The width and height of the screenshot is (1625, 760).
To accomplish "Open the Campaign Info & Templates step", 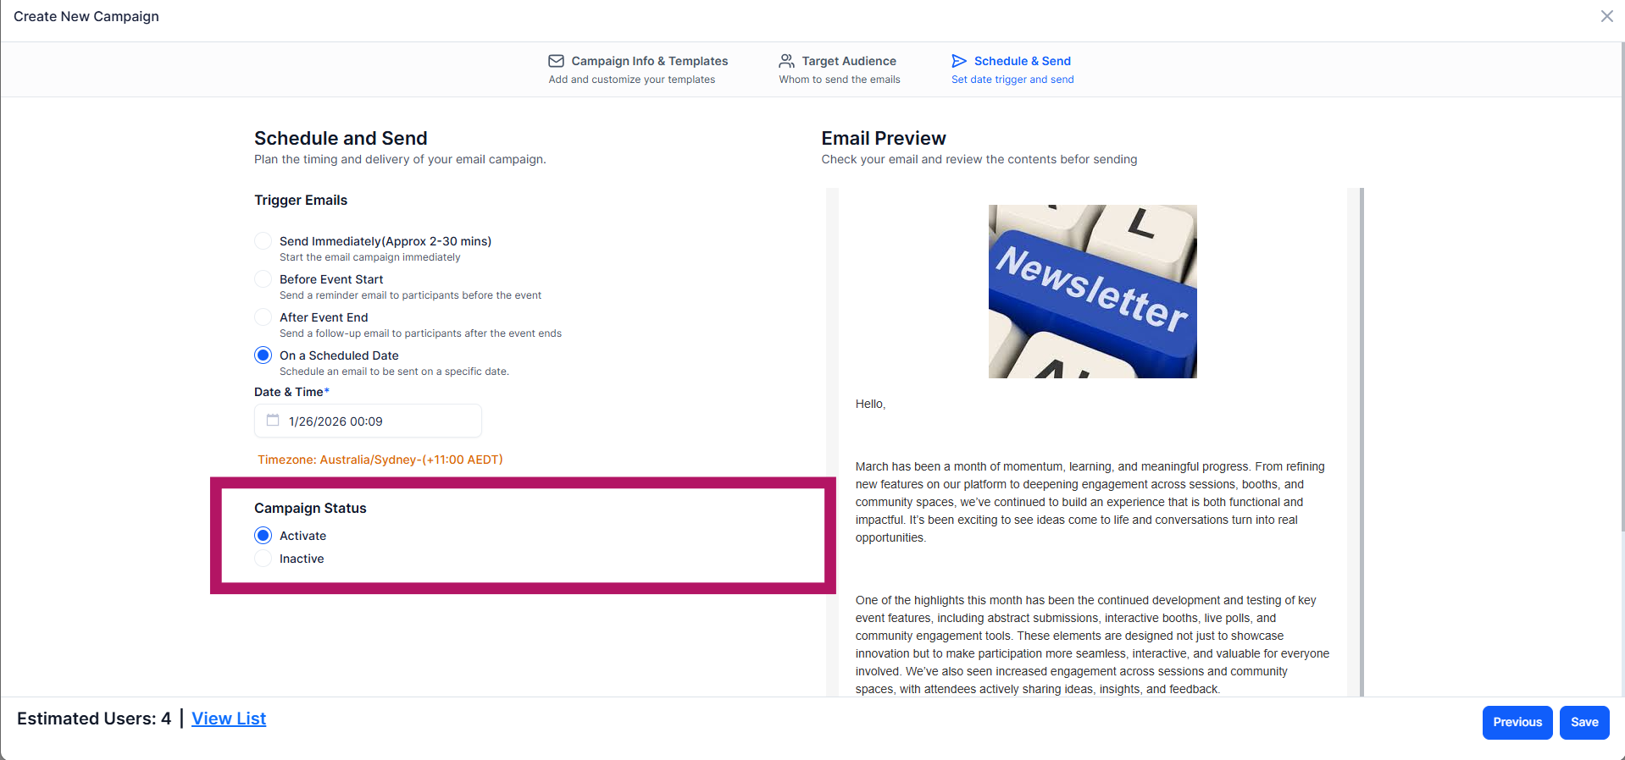I will point(638,69).
